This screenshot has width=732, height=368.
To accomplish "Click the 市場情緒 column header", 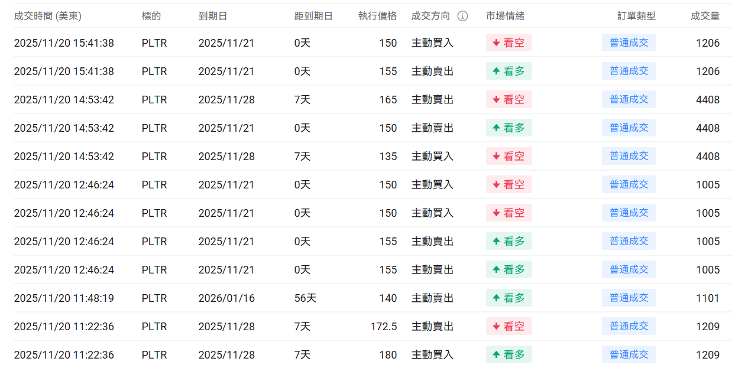I will coord(505,16).
